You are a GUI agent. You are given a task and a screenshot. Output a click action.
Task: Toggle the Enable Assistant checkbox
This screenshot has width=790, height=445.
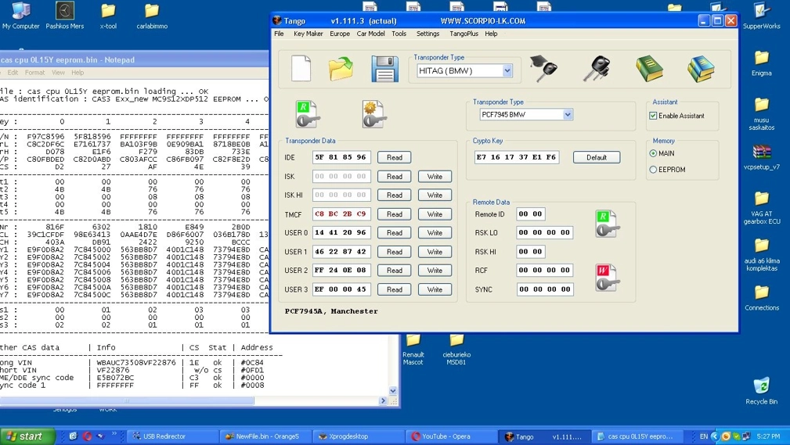pos(653,116)
